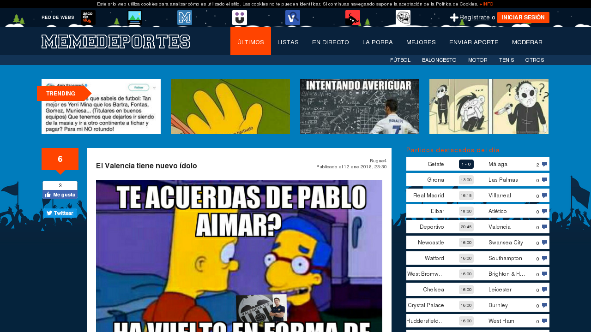Open comments for Deportivo vs Valencia

tap(545, 227)
